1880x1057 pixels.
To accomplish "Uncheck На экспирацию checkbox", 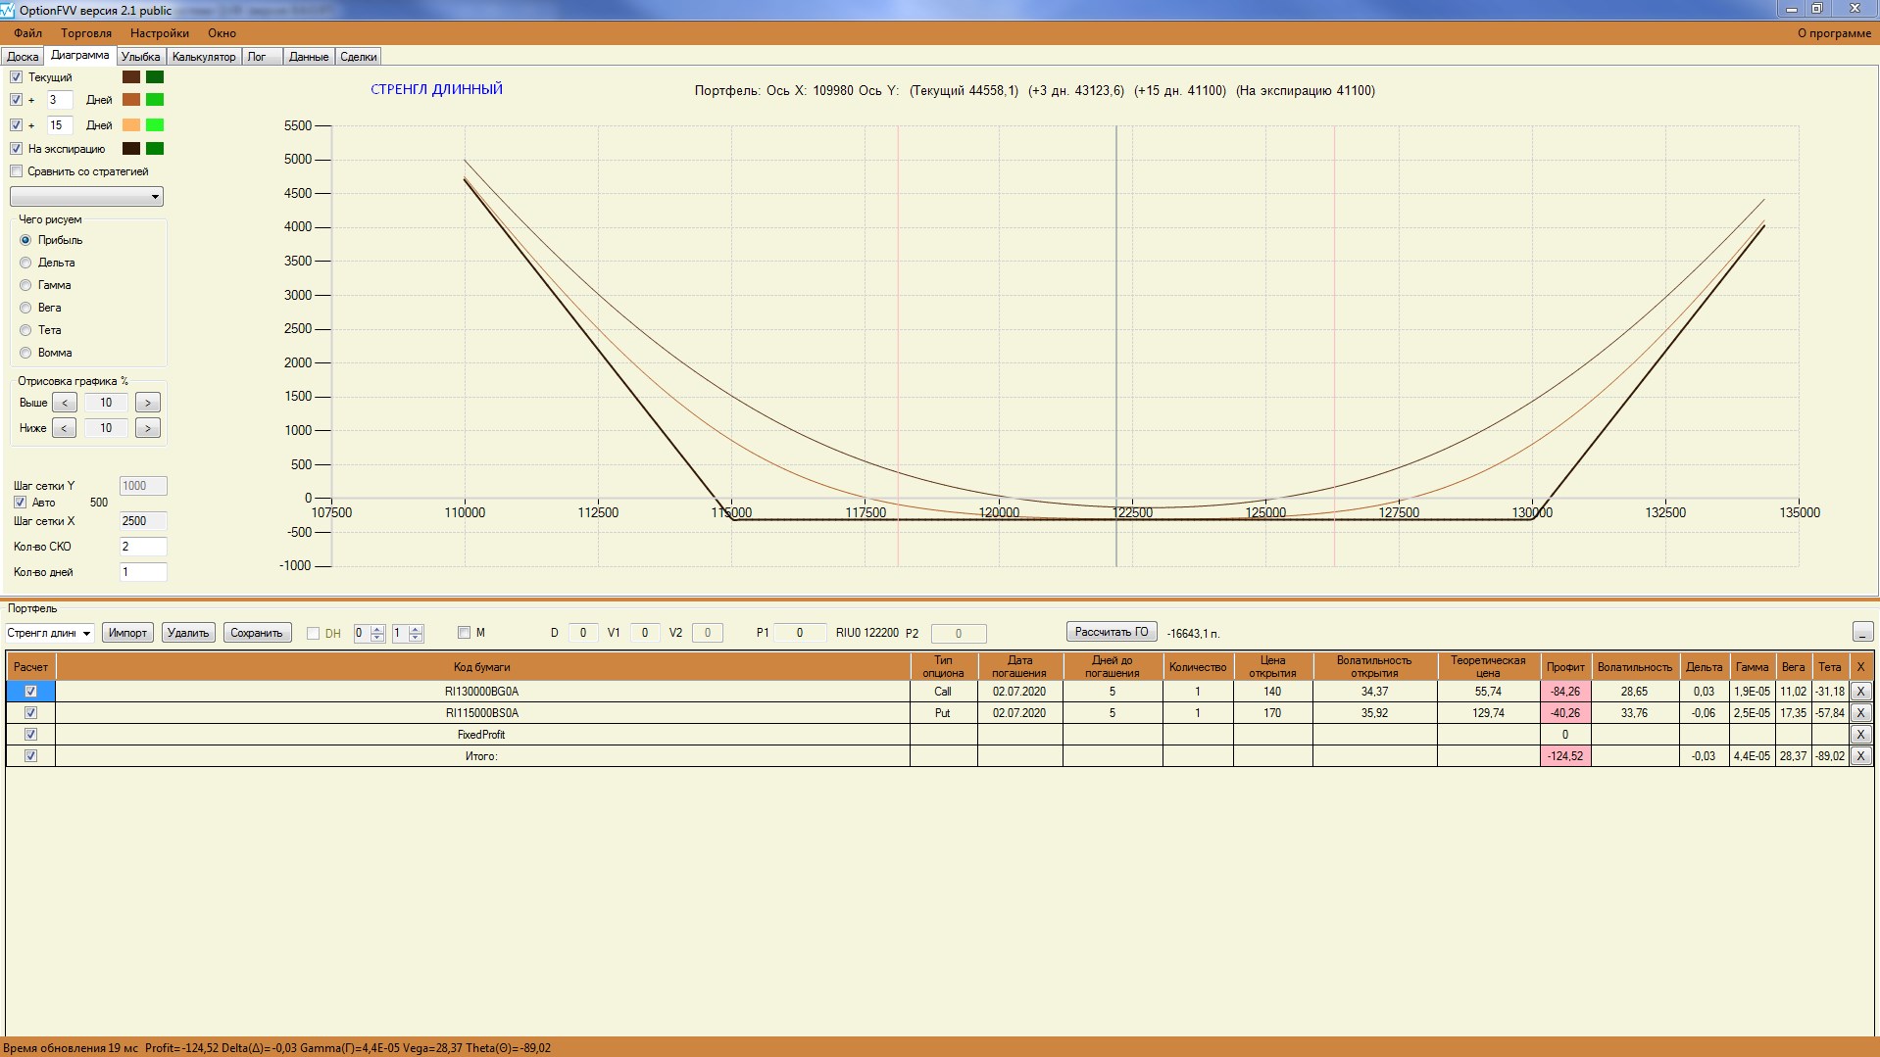I will pyautogui.click(x=16, y=149).
